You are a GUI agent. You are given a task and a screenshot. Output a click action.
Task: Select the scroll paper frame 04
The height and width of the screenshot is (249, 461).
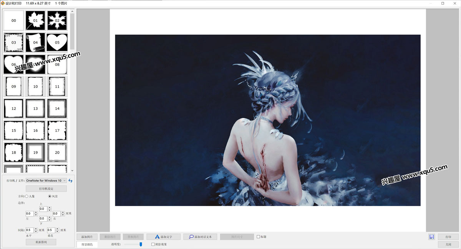tap(35, 42)
